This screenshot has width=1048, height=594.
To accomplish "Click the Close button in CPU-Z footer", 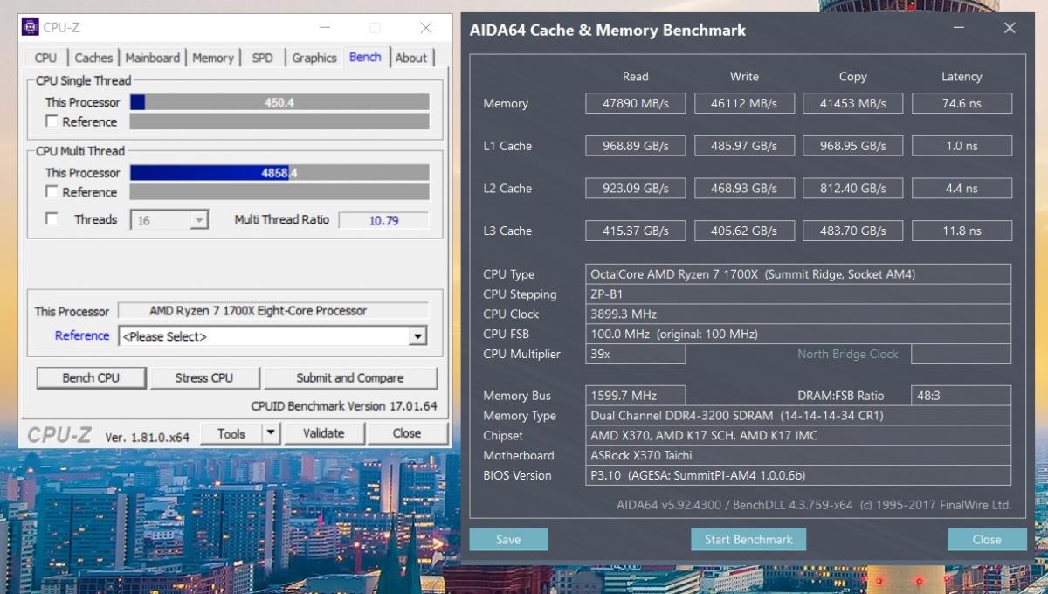I will point(407,433).
